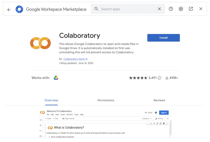The width and height of the screenshot is (210, 142).
Task: Switch to the Overview tab
Action: (51, 100)
